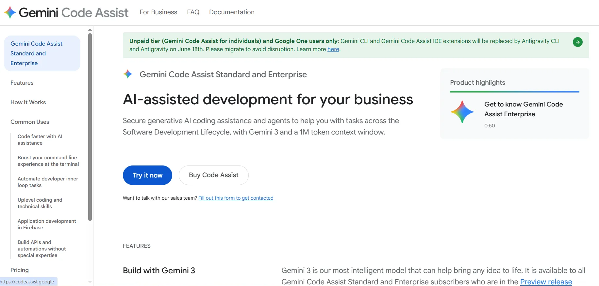Click the Gemini spark icon beside page title
This screenshot has width=599, height=286.
(128, 74)
